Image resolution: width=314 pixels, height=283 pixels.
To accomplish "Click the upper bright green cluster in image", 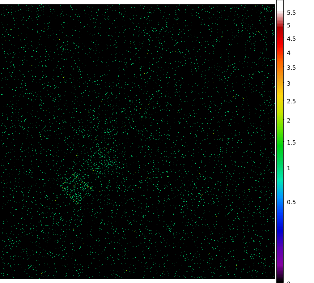I will tap(102, 161).
